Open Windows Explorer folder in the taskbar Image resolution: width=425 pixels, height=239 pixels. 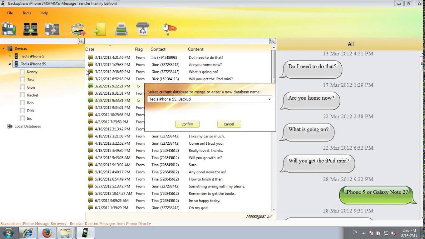point(66,233)
